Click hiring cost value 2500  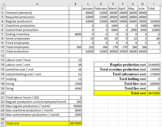pos(75,84)
